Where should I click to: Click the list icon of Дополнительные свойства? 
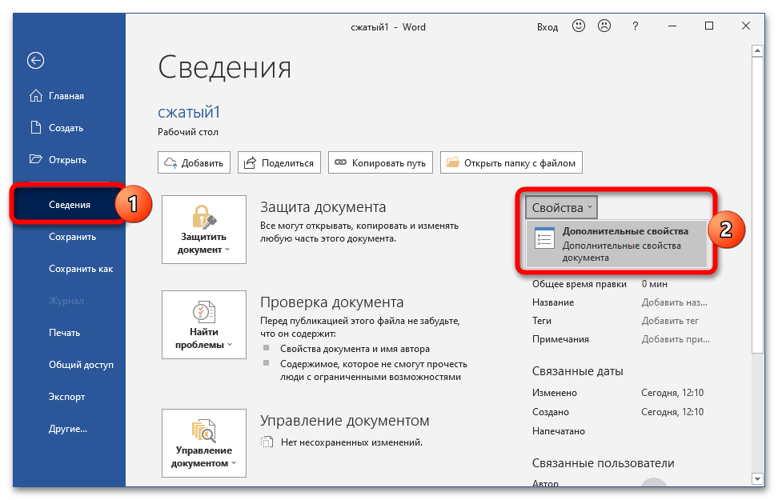(544, 238)
